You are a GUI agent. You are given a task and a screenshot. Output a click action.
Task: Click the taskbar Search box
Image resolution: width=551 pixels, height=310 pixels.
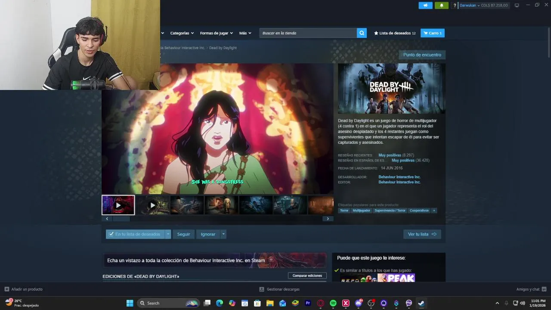tap(168, 303)
